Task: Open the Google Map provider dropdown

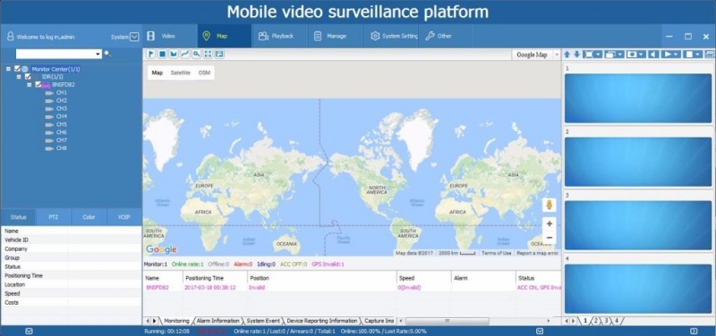Action: point(536,55)
